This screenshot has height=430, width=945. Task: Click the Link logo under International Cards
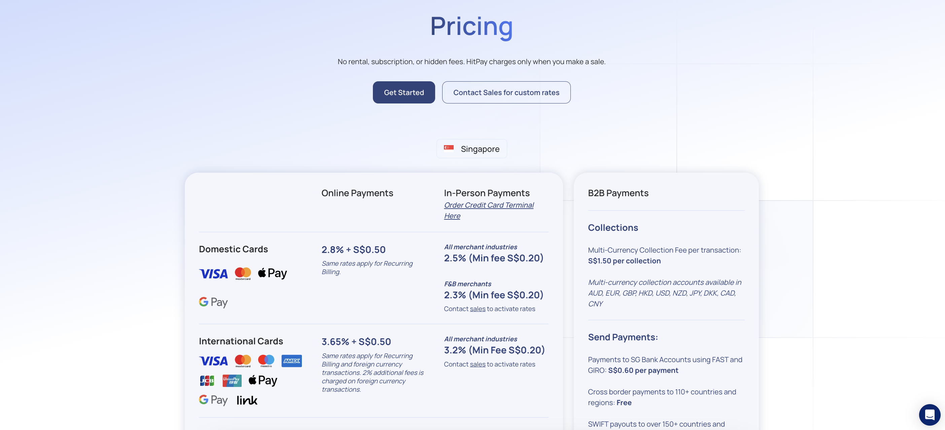coord(247,400)
